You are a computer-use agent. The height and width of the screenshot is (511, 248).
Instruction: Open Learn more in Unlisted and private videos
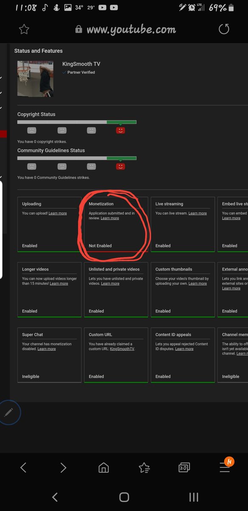click(x=110, y=284)
